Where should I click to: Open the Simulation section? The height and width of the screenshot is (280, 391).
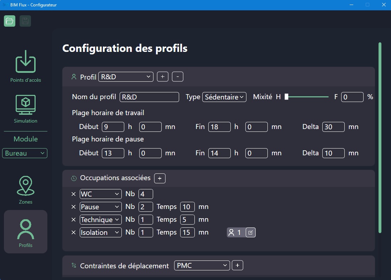click(25, 109)
